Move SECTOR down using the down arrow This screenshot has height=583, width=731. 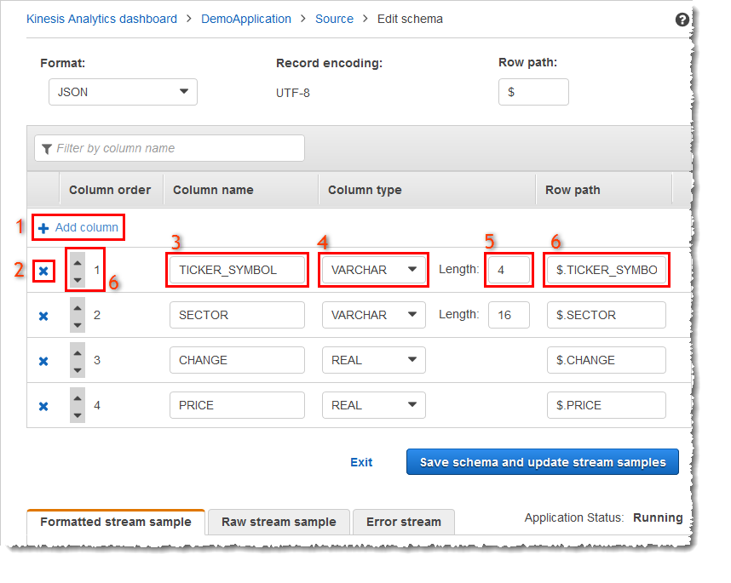(x=78, y=323)
